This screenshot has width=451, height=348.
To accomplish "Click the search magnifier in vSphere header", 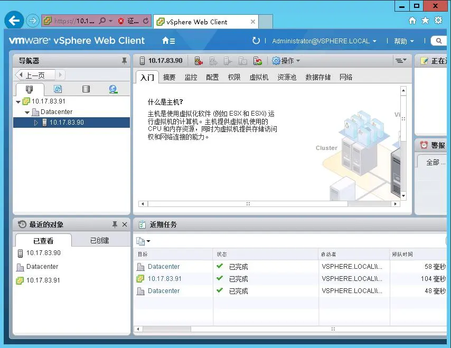I will click(x=439, y=41).
